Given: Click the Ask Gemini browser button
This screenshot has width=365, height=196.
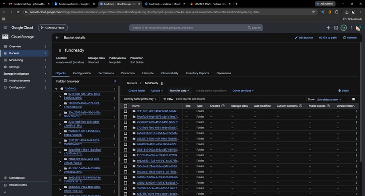Looking at the screenshot, I should (325, 4).
